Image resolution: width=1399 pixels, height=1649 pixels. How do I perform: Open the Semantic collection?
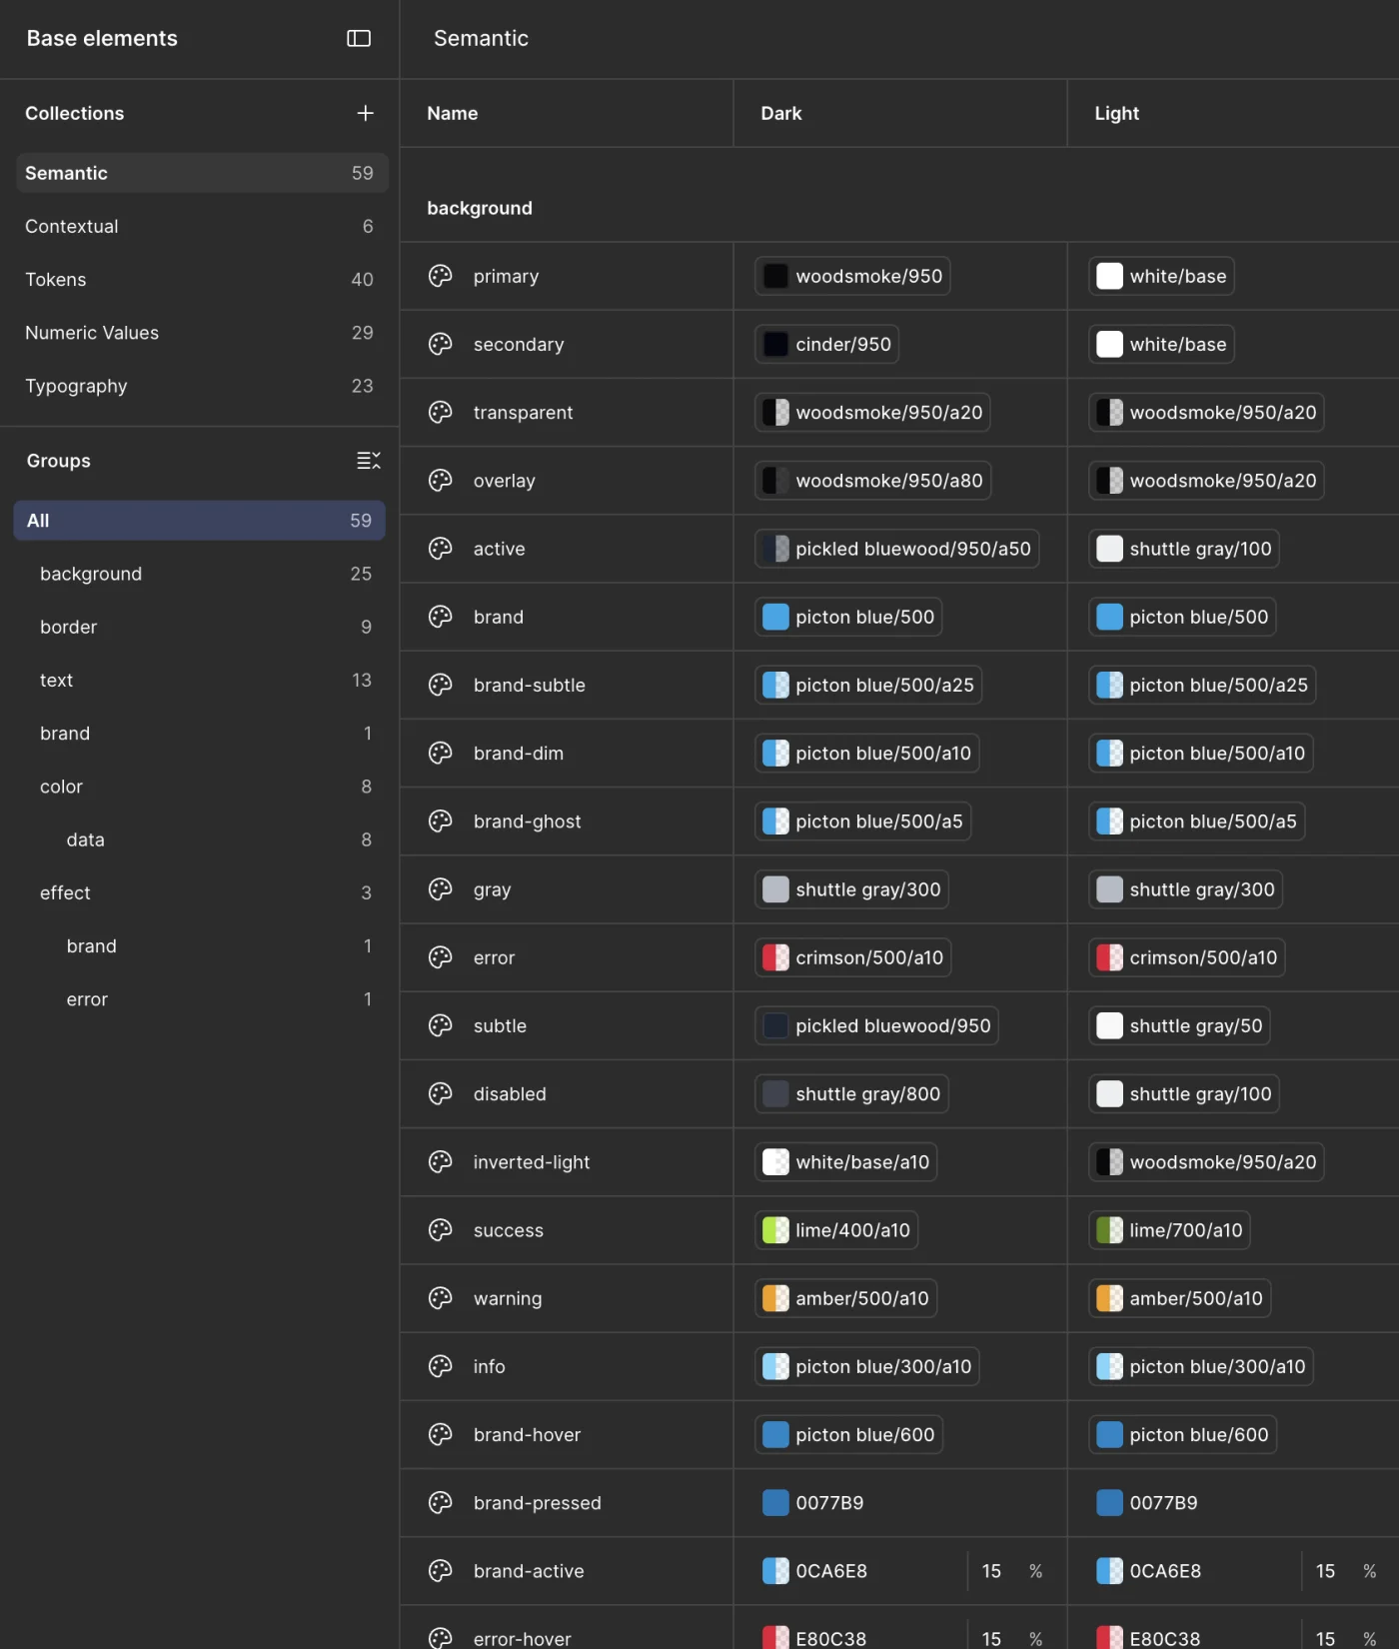click(202, 173)
